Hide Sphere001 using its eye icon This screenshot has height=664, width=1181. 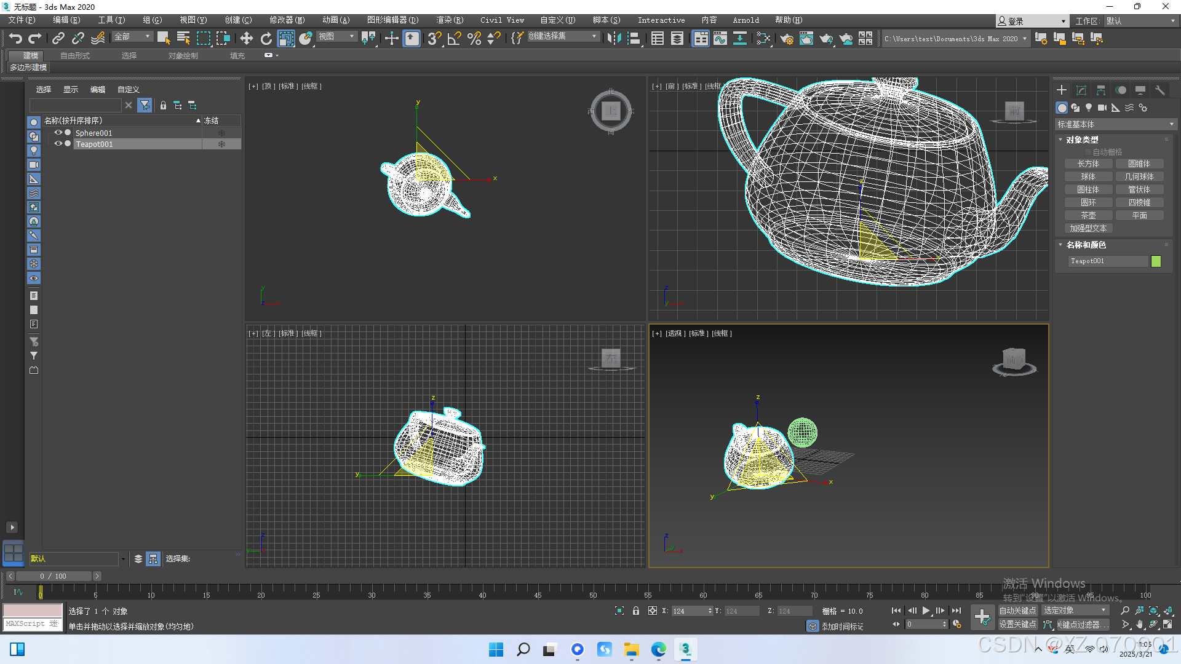[58, 133]
